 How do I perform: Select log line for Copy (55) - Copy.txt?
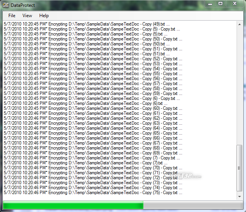coord(93,74)
